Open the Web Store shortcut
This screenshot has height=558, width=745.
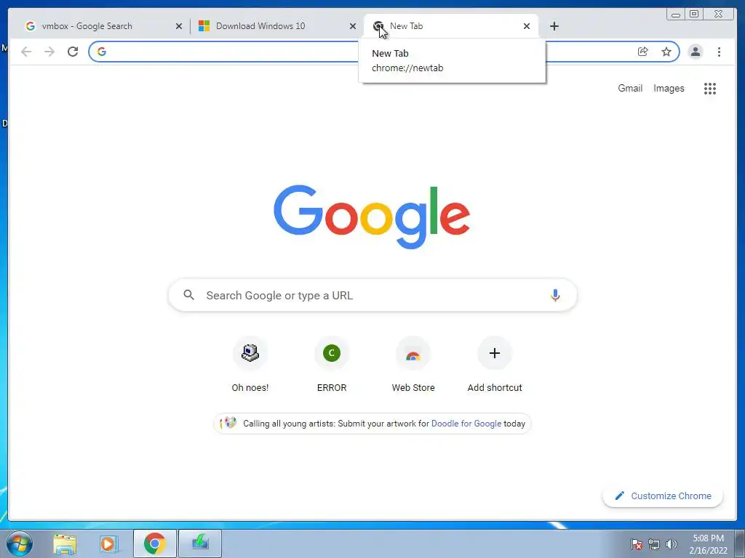click(x=413, y=353)
